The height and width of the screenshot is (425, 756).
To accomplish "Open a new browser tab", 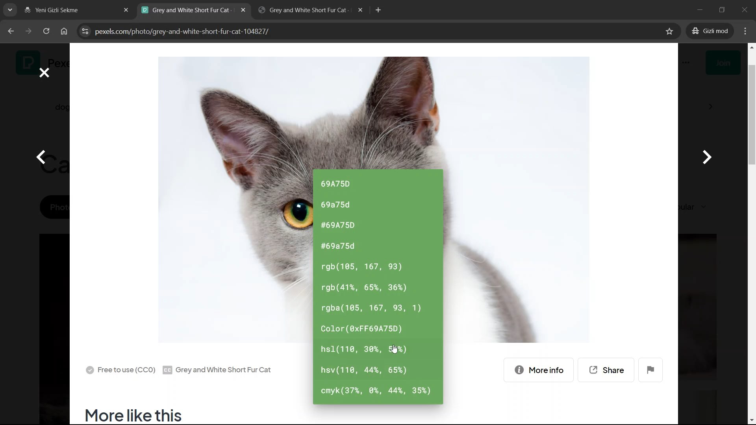I will click(378, 10).
